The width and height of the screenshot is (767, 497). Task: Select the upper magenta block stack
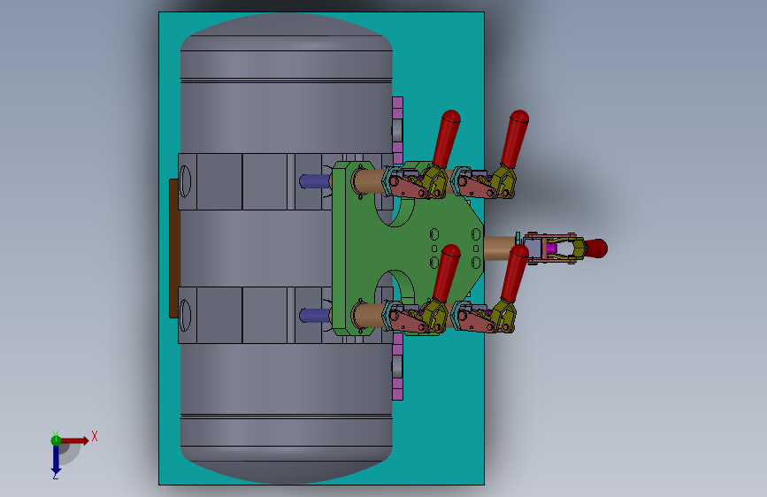click(x=398, y=130)
